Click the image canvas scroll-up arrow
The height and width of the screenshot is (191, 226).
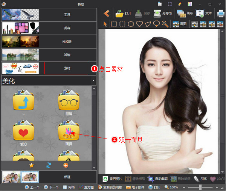coord(222,31)
